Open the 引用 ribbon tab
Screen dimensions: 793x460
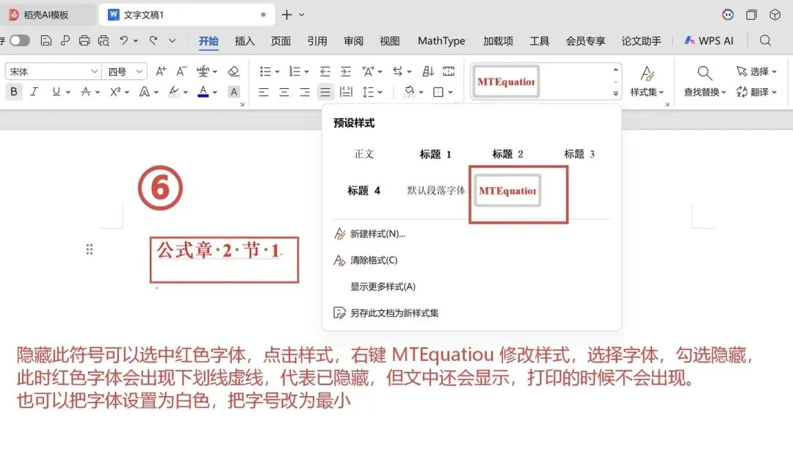pyautogui.click(x=317, y=41)
